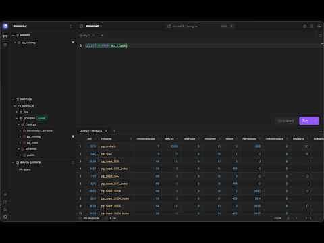Add a new results tab

[114, 131]
